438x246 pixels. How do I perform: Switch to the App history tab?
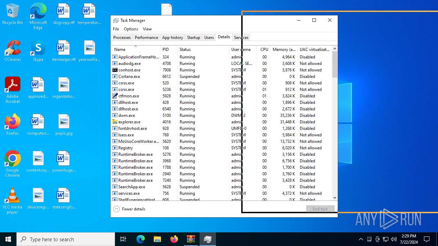[x=172, y=38]
